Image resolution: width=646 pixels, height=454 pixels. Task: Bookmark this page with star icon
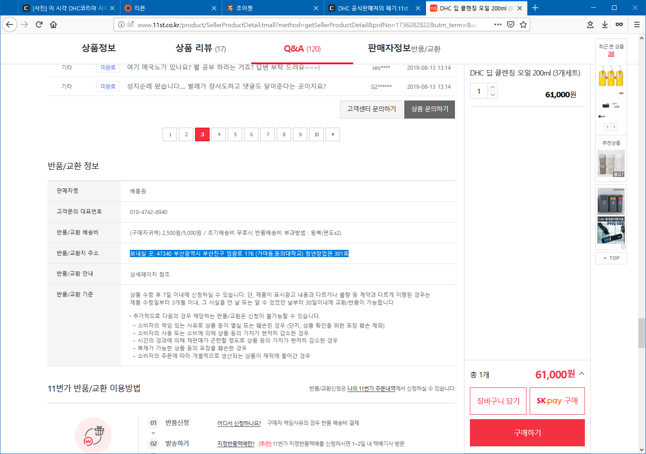coord(523,24)
